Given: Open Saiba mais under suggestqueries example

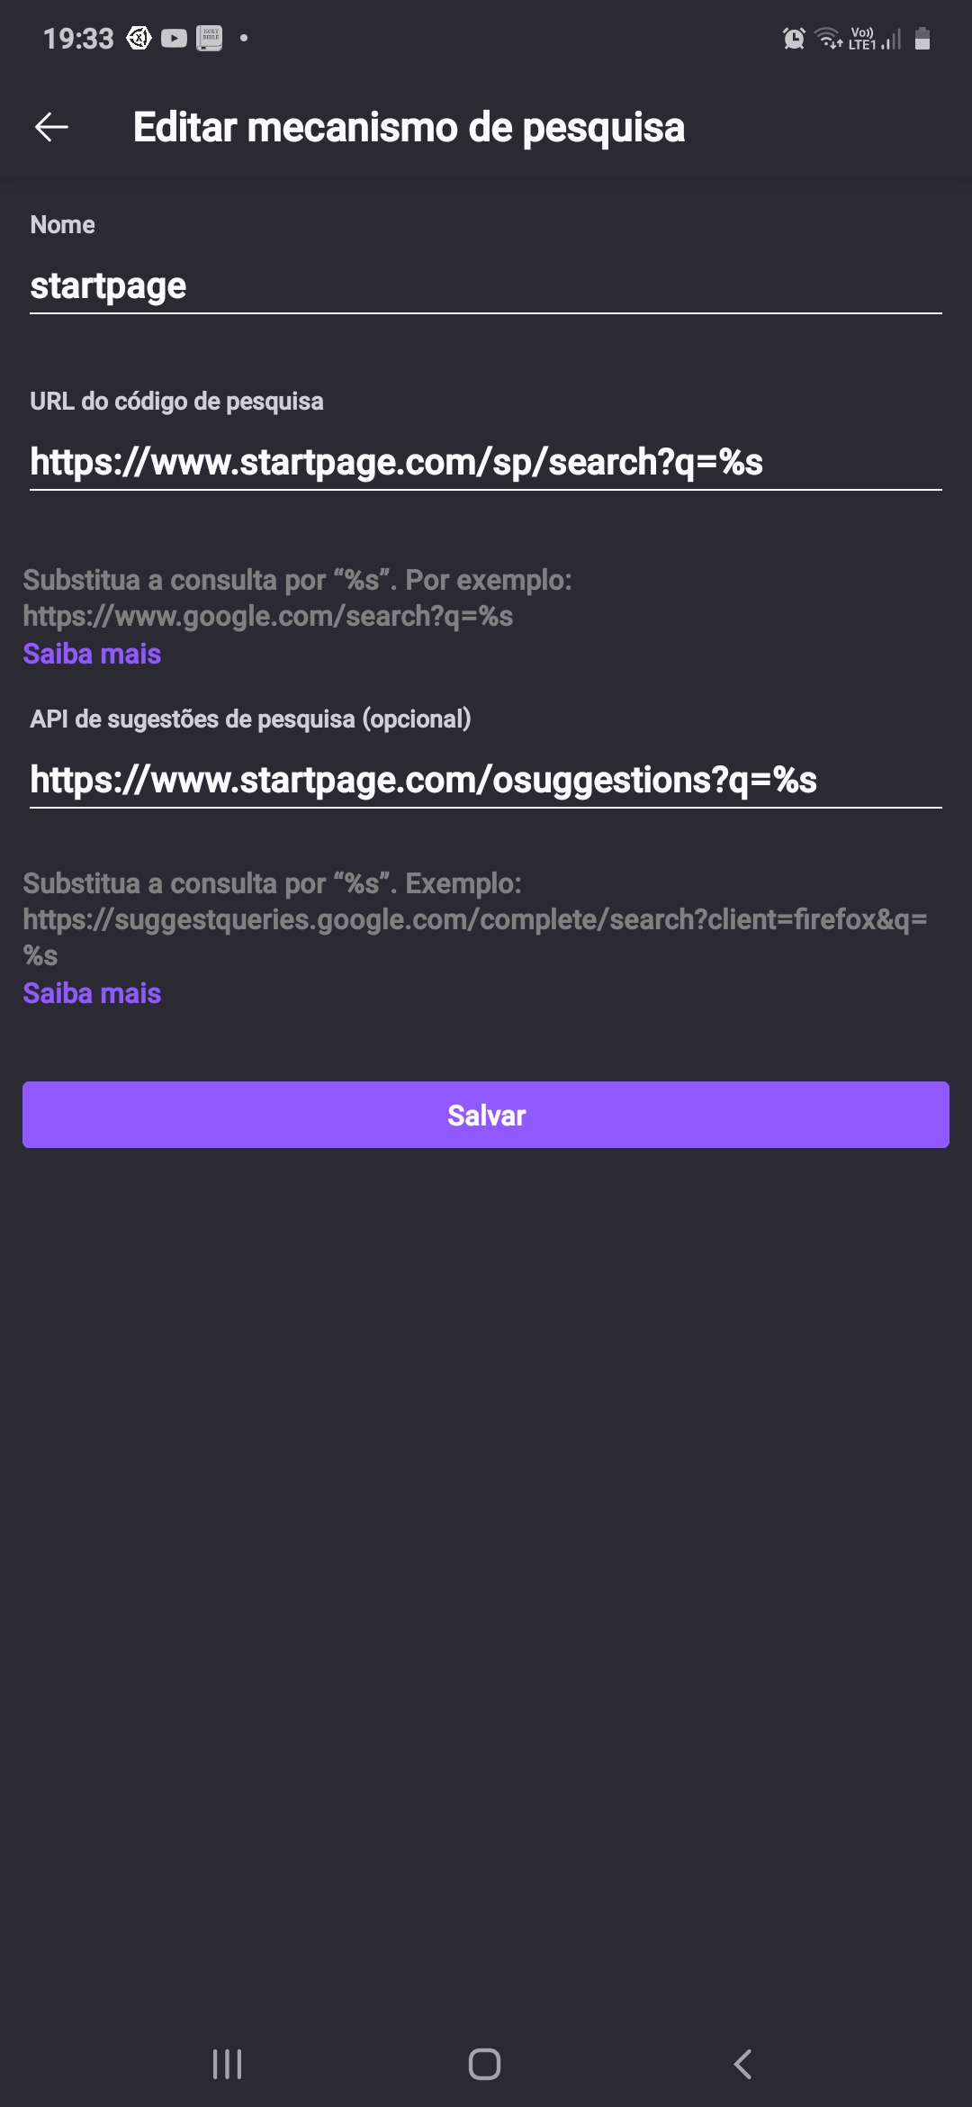Looking at the screenshot, I should (x=92, y=993).
